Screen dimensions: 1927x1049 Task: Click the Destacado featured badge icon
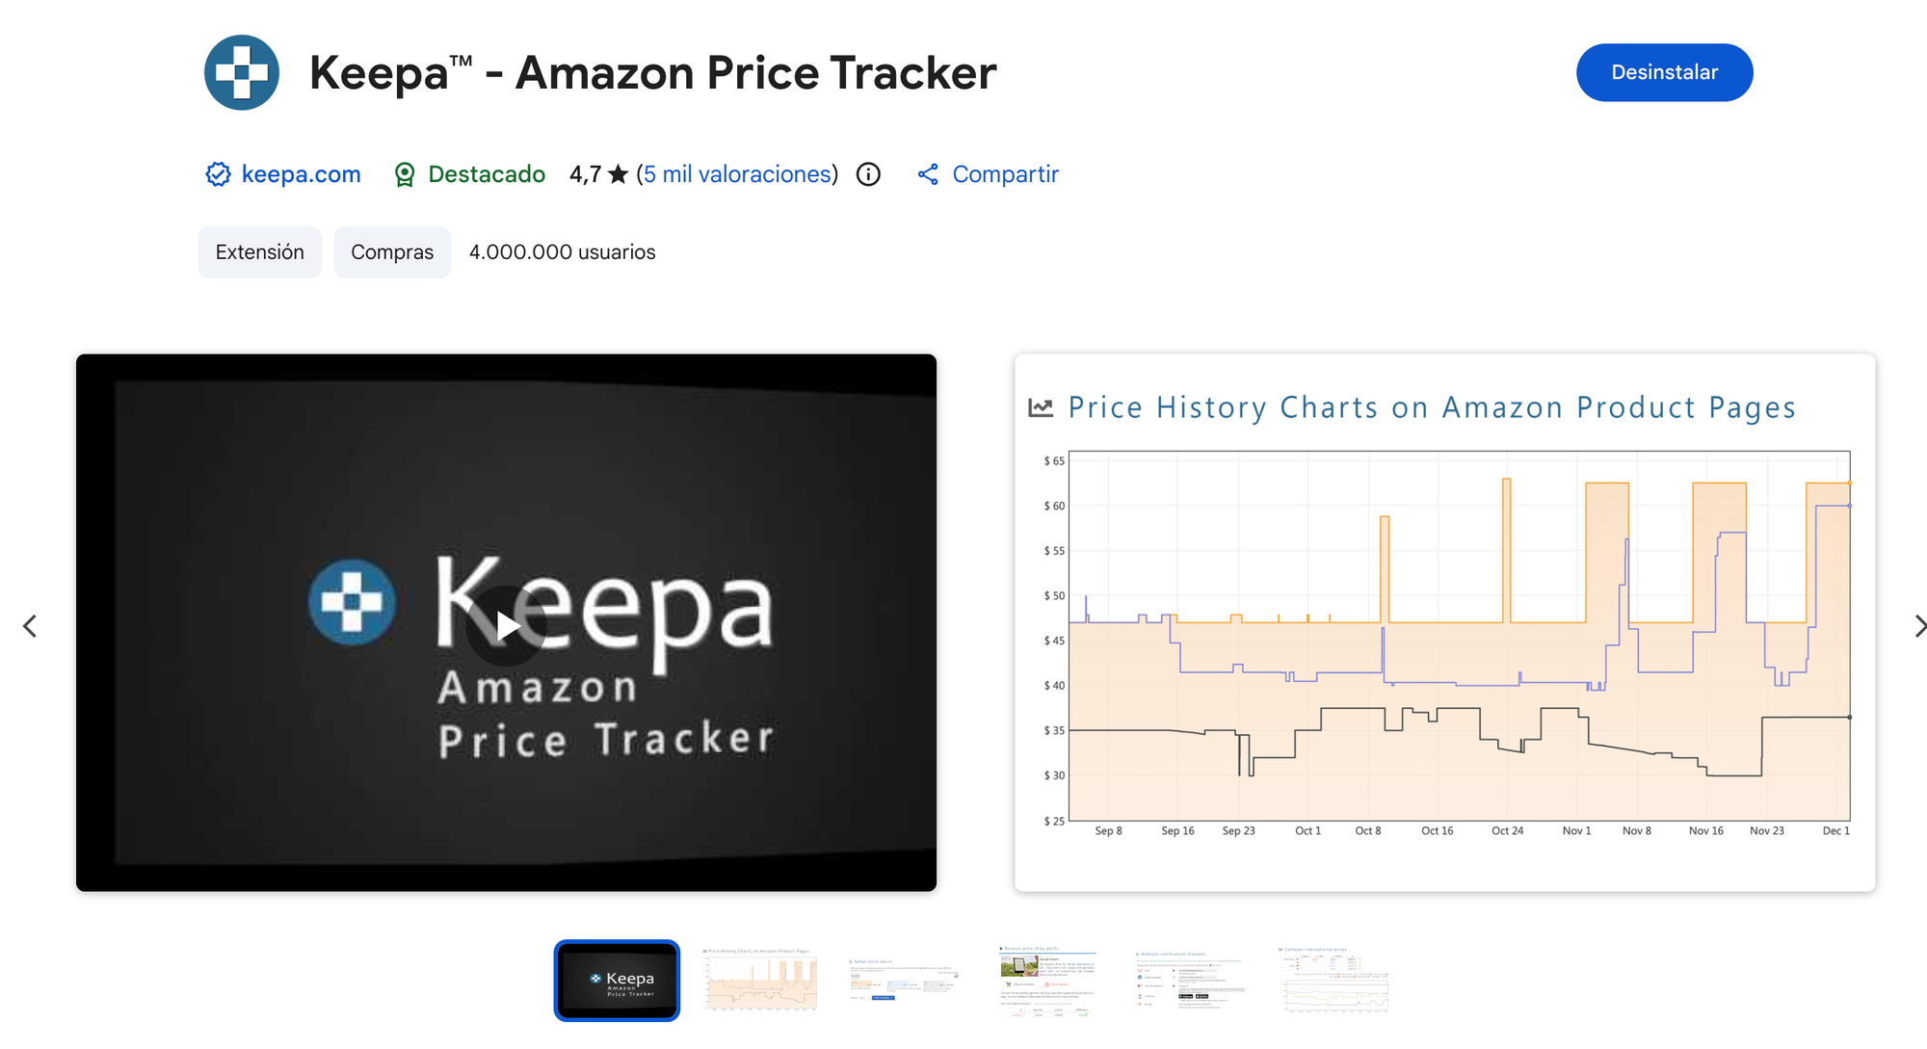405,174
